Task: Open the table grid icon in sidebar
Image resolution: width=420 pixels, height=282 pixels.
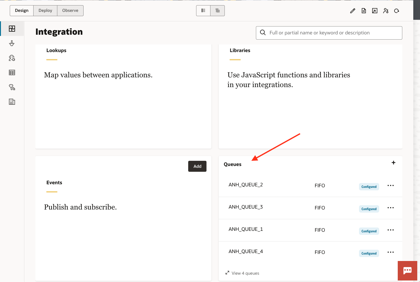Action: 12,72
